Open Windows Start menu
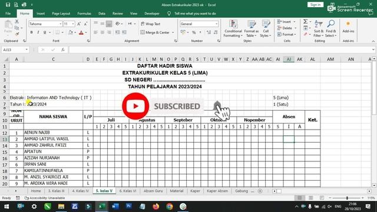This screenshot has height=212, width=377. click(6, 207)
